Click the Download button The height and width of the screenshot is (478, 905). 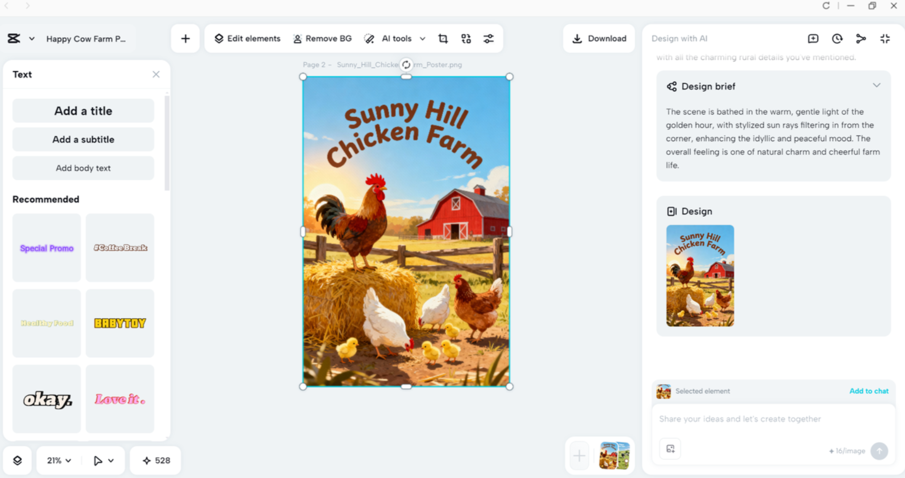point(599,38)
